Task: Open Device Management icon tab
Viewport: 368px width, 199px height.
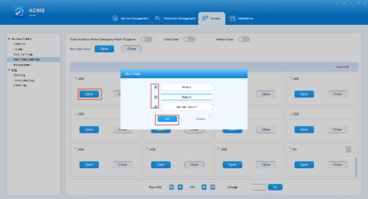Action: tap(115, 18)
